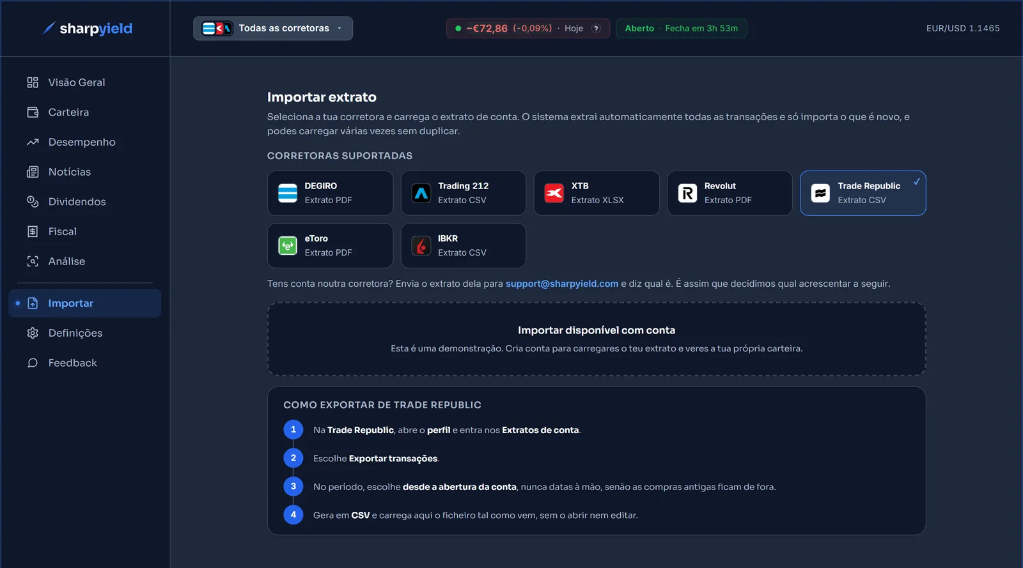Open the Visão Geral page
Image resolution: width=1023 pixels, height=568 pixels.
pos(85,82)
